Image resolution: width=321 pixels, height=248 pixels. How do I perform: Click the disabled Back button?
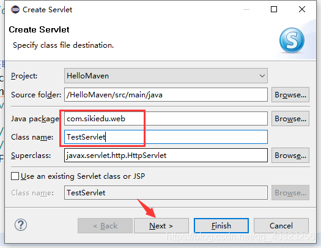pos(105,226)
